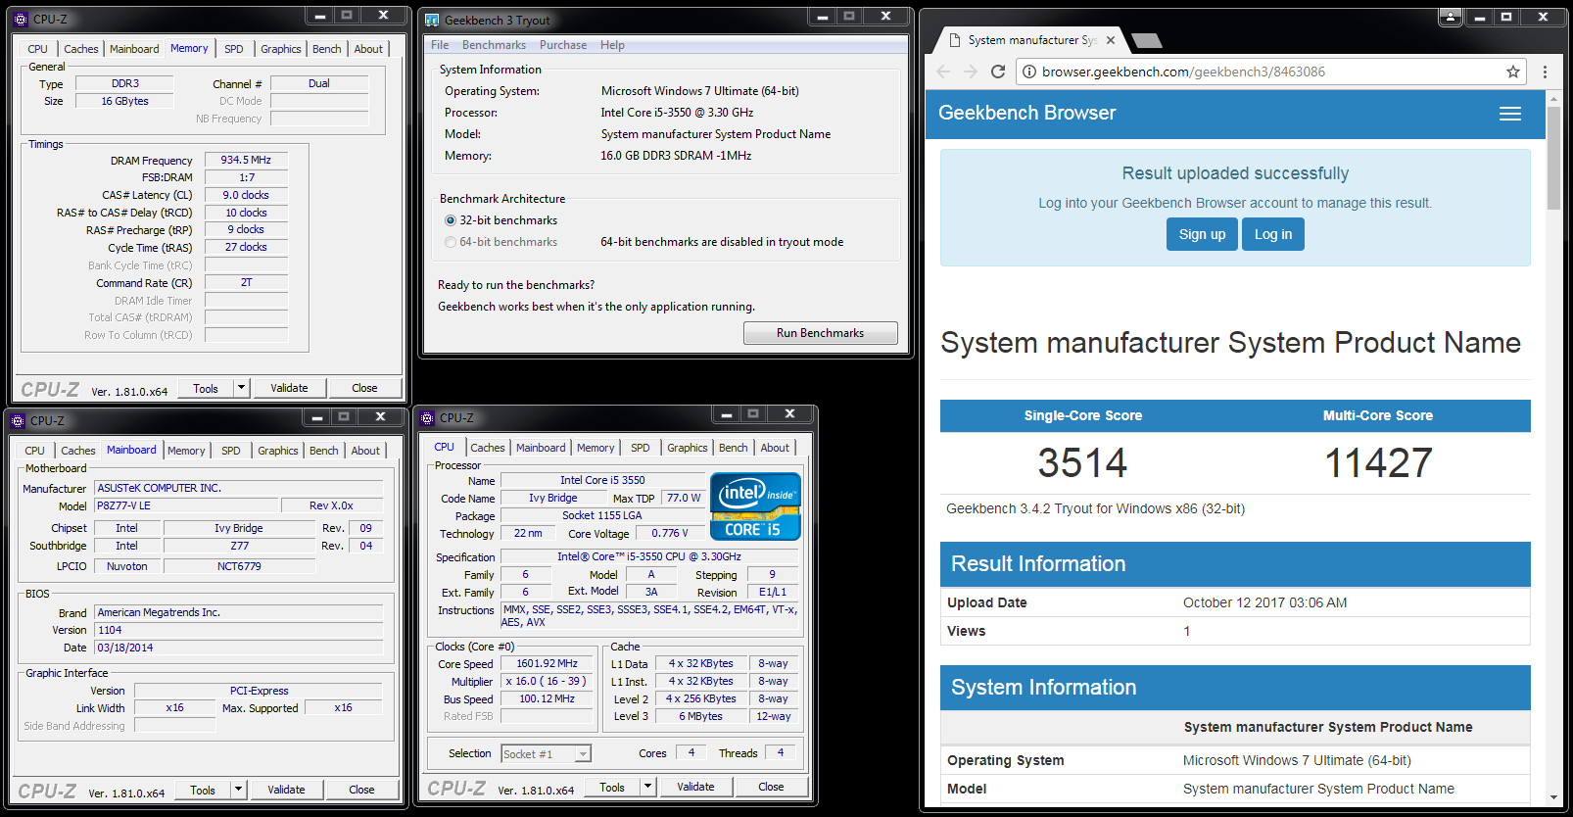Click Close button in Mainboard window
The height and width of the screenshot is (817, 1573).
(361, 790)
